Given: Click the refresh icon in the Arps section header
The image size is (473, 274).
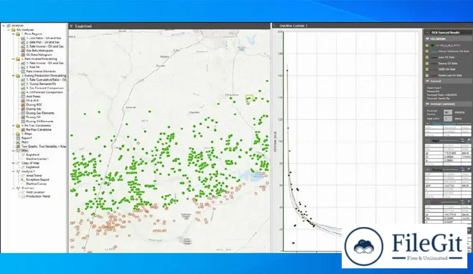Looking at the screenshot, I should [x=462, y=140].
